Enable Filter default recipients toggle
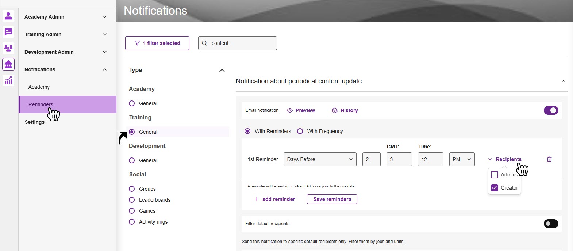573x251 pixels. (x=551, y=224)
